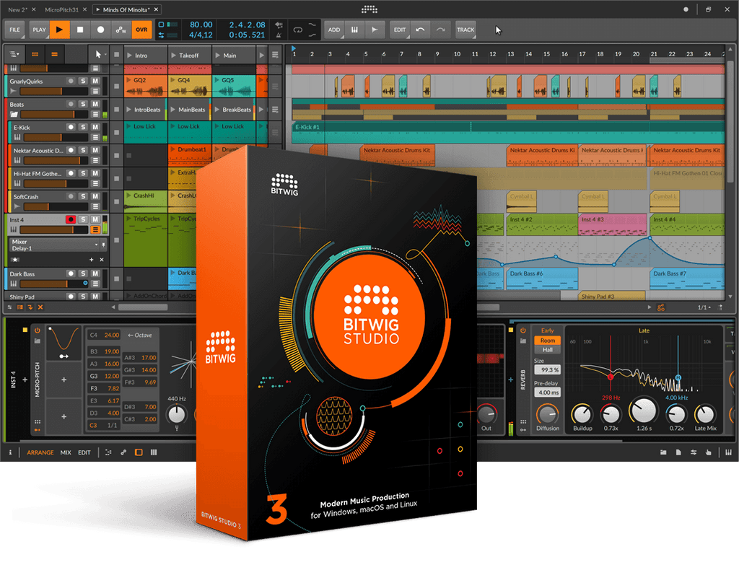Adjust the Inst 4 volume fader
Image resolution: width=739 pixels, height=570 pixels.
(x=53, y=230)
